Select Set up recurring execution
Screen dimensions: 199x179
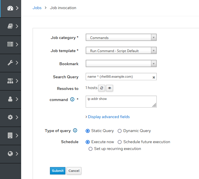[91, 149]
